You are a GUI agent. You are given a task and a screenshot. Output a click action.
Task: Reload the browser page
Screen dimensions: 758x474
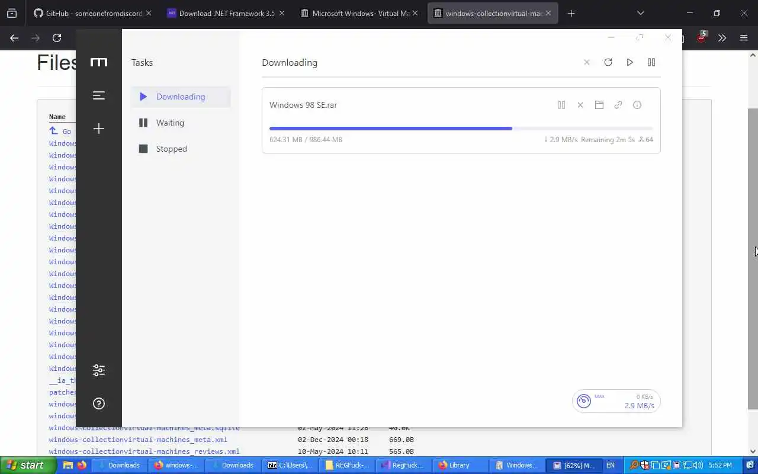57,38
